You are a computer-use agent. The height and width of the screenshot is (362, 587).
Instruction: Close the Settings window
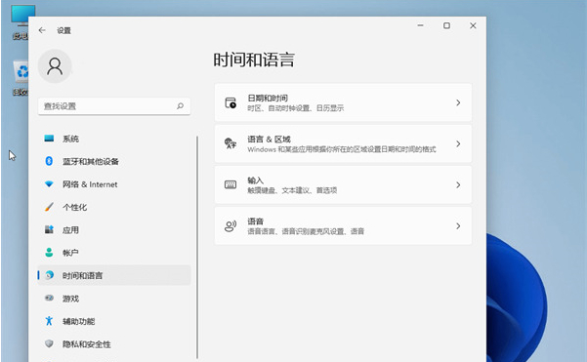coord(473,25)
